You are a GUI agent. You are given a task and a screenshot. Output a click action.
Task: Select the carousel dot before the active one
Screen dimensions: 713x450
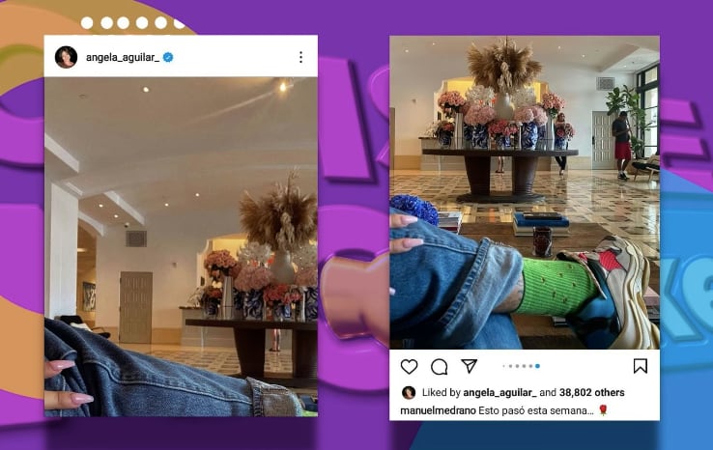point(530,366)
